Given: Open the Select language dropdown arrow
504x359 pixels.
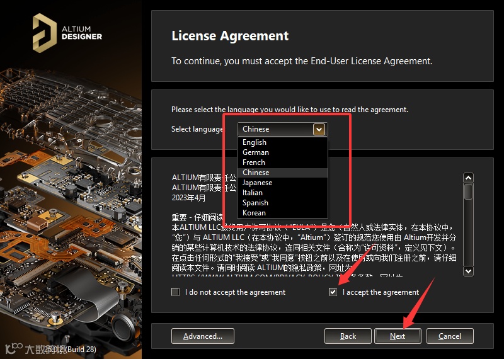Looking at the screenshot, I should tap(319, 130).
